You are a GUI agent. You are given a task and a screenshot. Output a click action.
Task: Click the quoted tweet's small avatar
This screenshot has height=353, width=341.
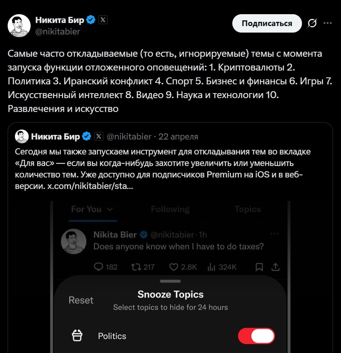click(x=21, y=136)
